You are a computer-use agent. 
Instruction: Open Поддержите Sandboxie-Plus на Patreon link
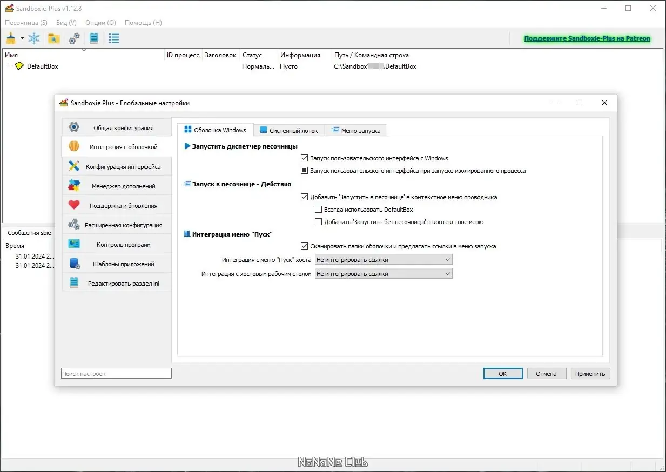587,38
